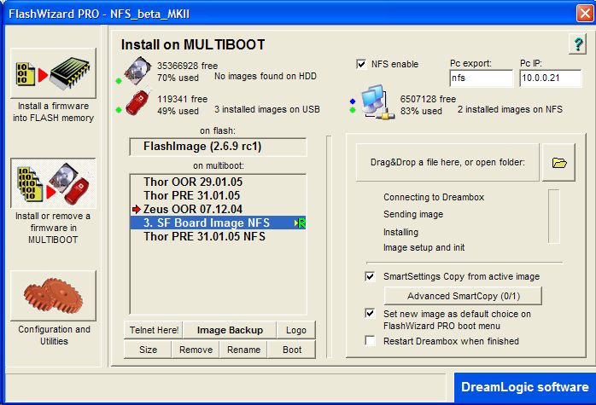Click FlashImage (2.6.9 rc1) on flash entry

coord(218,147)
